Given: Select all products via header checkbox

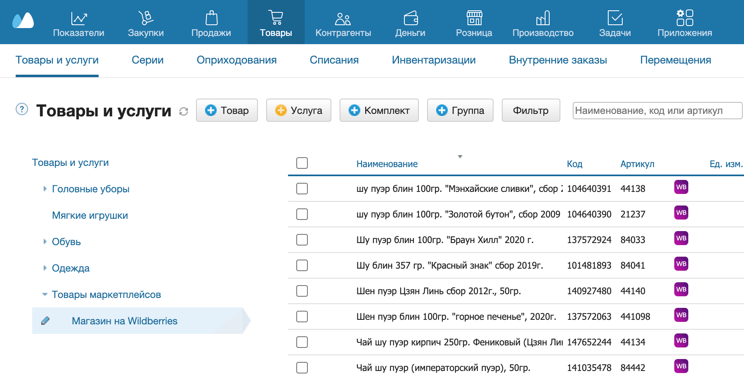Looking at the screenshot, I should [x=302, y=163].
